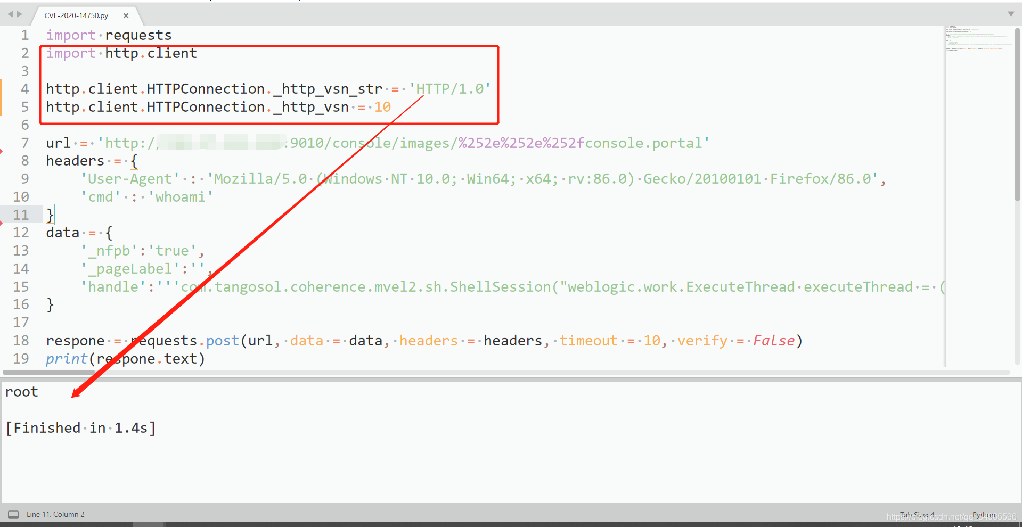Open the tab list dropdown arrow
The width and height of the screenshot is (1022, 527).
pyautogui.click(x=1011, y=14)
